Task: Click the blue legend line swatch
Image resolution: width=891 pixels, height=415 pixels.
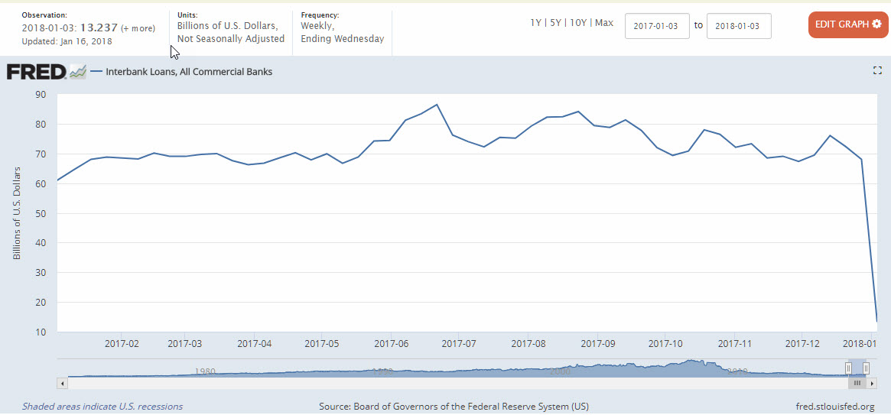Action: coord(96,72)
